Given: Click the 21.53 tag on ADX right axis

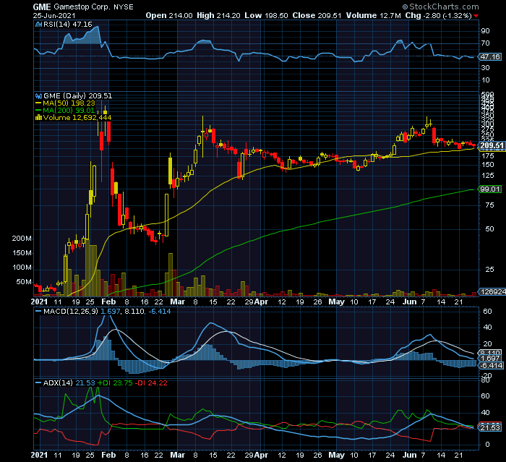Looking at the screenshot, I should [x=490, y=428].
